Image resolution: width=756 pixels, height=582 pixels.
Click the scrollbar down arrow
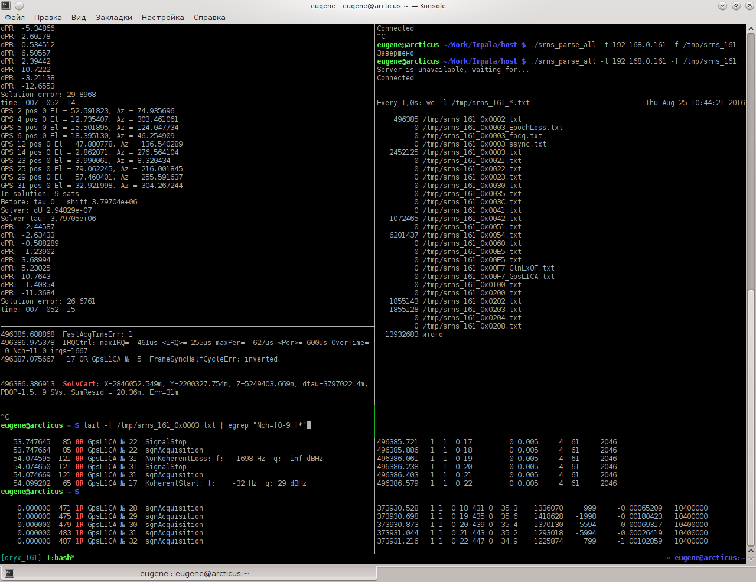coord(751,558)
